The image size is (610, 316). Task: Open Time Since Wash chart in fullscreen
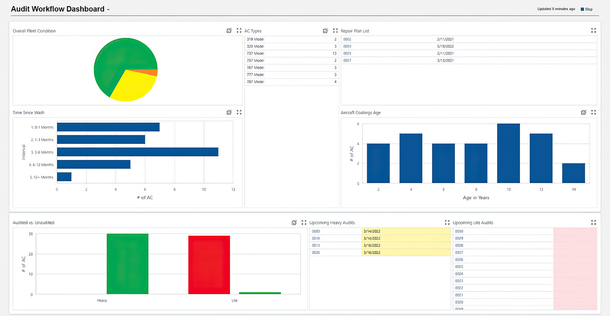[239, 112]
